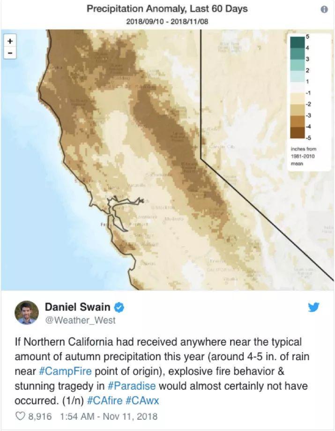Click the blue verified badge
Image resolution: width=335 pixels, height=431 pixels.
[119, 308]
